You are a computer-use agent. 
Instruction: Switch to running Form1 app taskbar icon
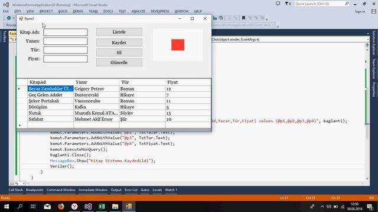[129, 207]
